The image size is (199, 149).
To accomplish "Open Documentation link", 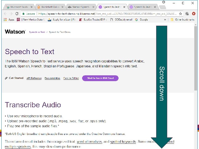I will tap(52, 78).
